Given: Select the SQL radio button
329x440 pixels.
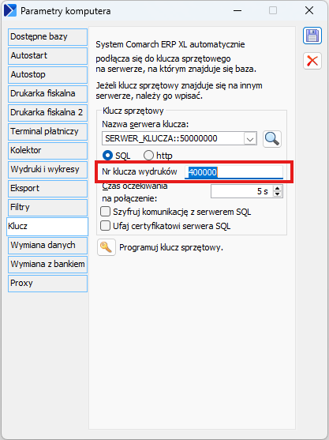Looking at the screenshot, I should click(x=107, y=155).
